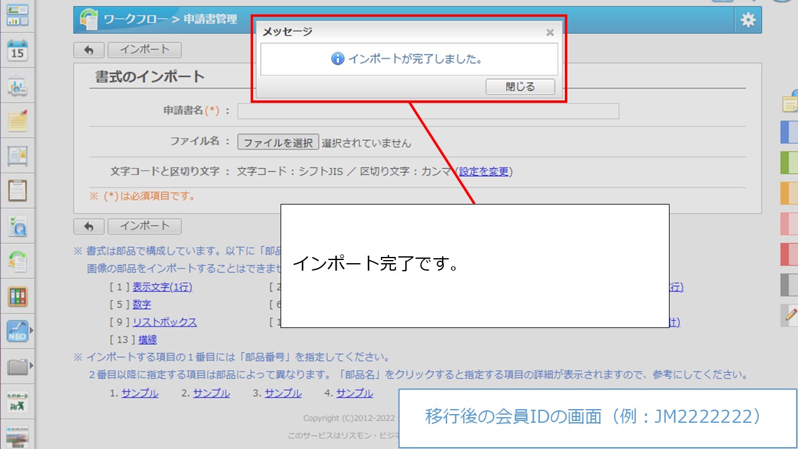Select the blue color tab on right edge
798x449 pixels.
tap(789, 132)
